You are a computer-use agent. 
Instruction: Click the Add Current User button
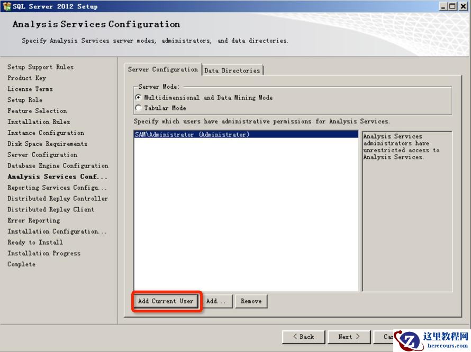(x=166, y=301)
